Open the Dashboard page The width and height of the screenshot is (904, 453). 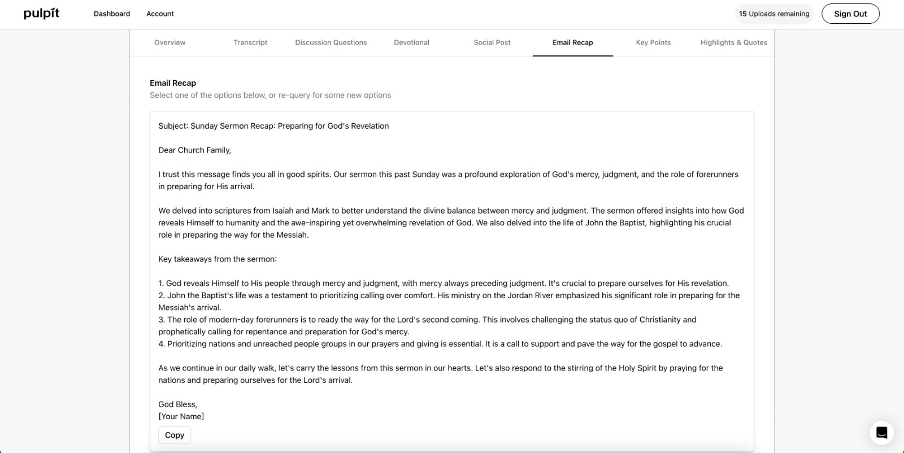pos(112,14)
